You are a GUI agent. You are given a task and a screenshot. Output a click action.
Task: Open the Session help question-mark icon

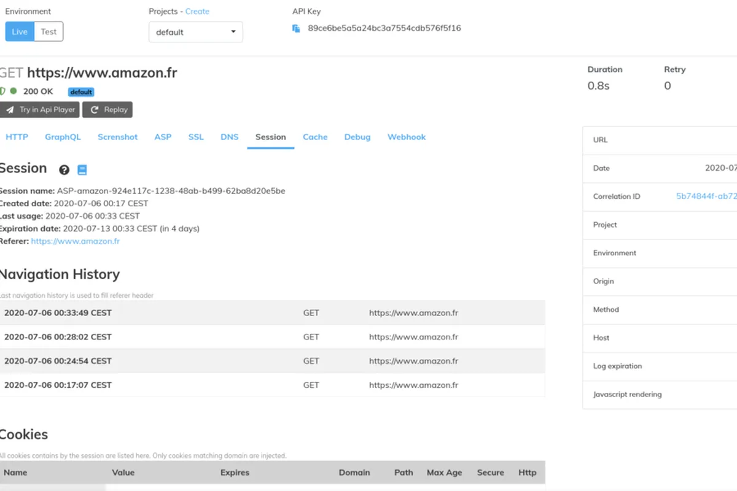pos(64,170)
